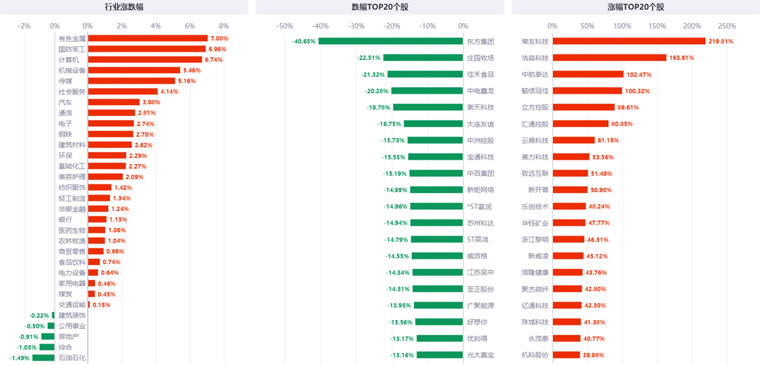
Task: Select the 光大嘉宝 label
Action: (481, 355)
